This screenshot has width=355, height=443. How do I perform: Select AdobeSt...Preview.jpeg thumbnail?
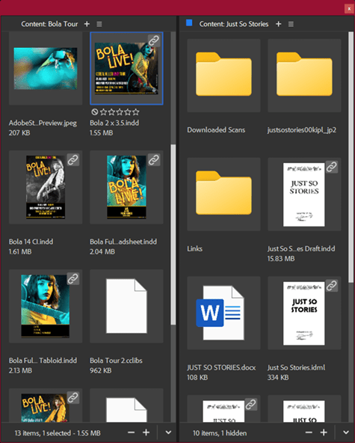point(46,68)
